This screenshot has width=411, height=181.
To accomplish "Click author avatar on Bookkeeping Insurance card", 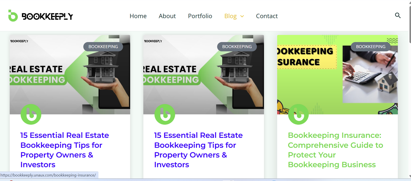I will tap(298, 114).
